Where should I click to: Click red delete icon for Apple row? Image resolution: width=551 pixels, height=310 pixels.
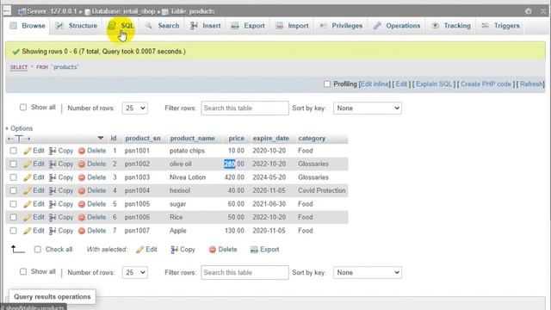(82, 231)
